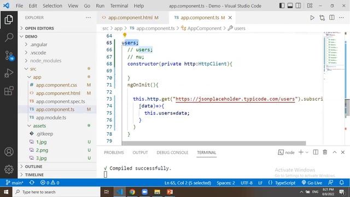The height and width of the screenshot is (197, 350).
Task: Open File Explorer from the taskbar
Action: pos(157,192)
